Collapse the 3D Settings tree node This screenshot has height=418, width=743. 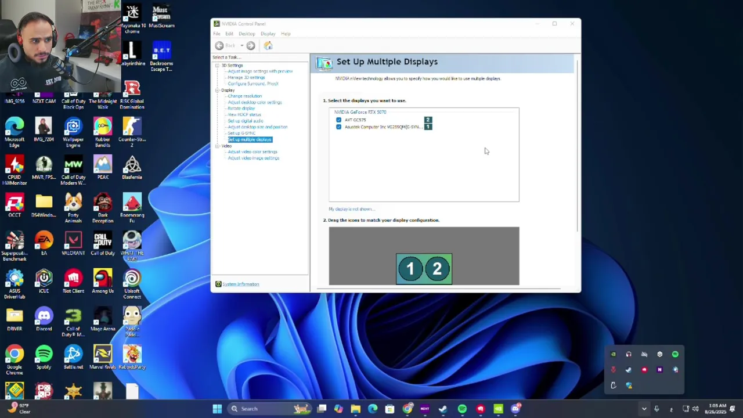(217, 66)
